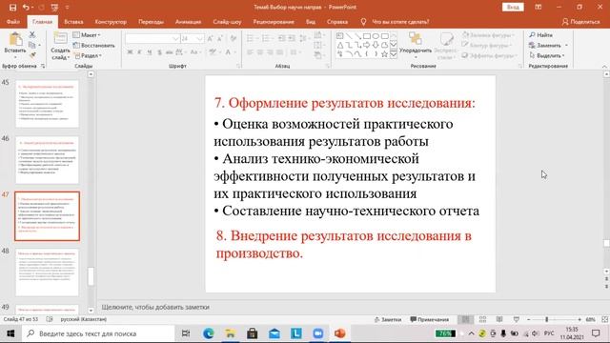This screenshot has height=343, width=610.
Task: Open the Выделить selection dropdown
Action: [547, 55]
